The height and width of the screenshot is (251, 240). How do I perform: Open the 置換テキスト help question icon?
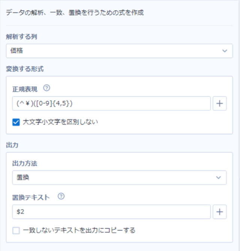(61, 196)
